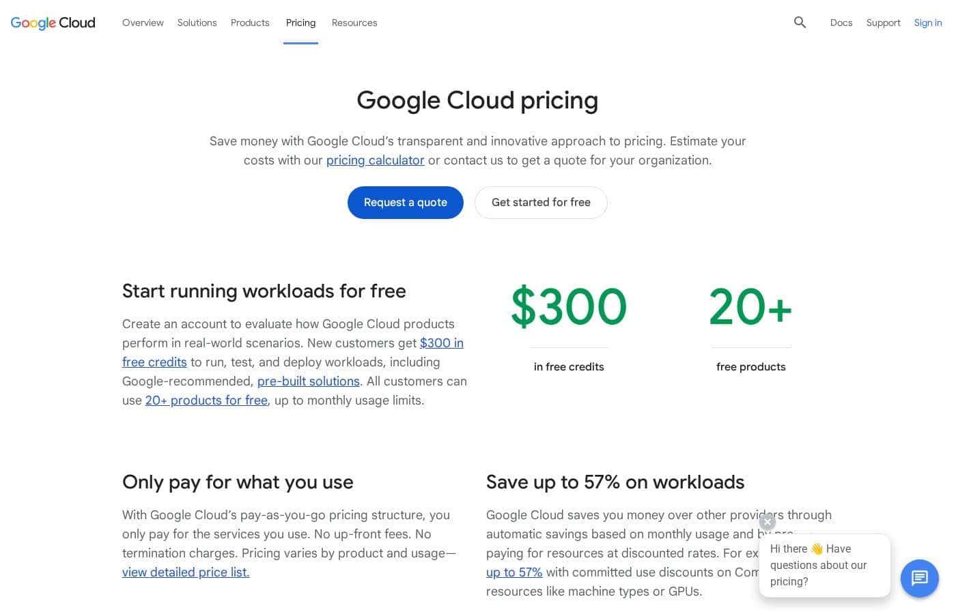The width and height of the screenshot is (956, 614).
Task: Open view detailed price list link
Action: pyautogui.click(x=186, y=572)
